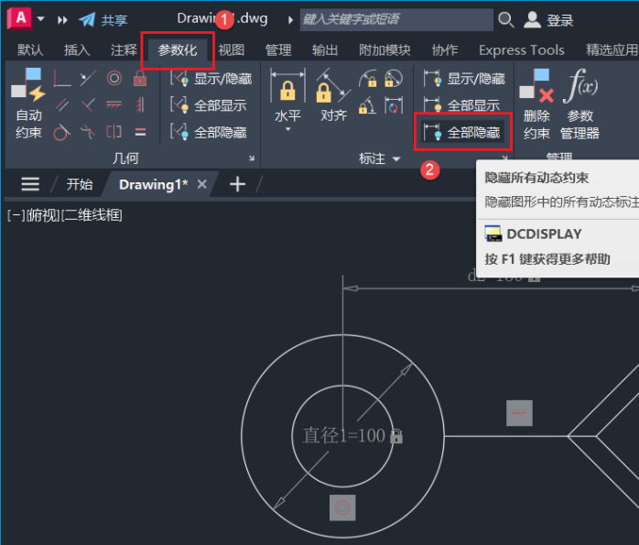This screenshot has width=639, height=545.
Task: Open the [二维线框] visual style menu
Action: (x=92, y=215)
